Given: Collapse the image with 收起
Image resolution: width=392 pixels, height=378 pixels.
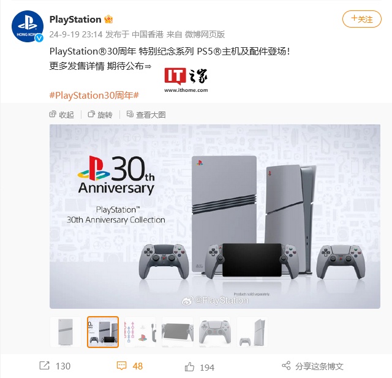Looking at the screenshot, I should 61,115.
